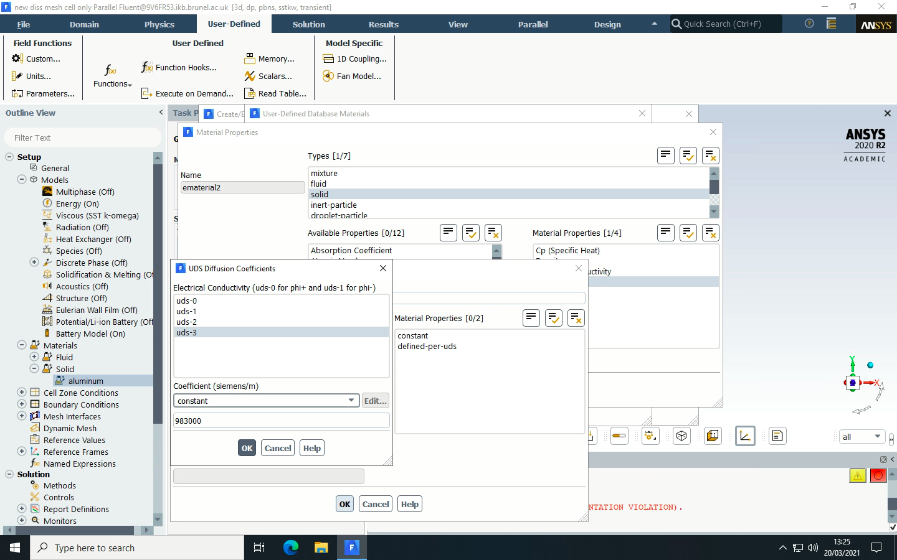Expand the Reference Frames node
Viewport: 897px width, 560px height.
click(x=22, y=451)
